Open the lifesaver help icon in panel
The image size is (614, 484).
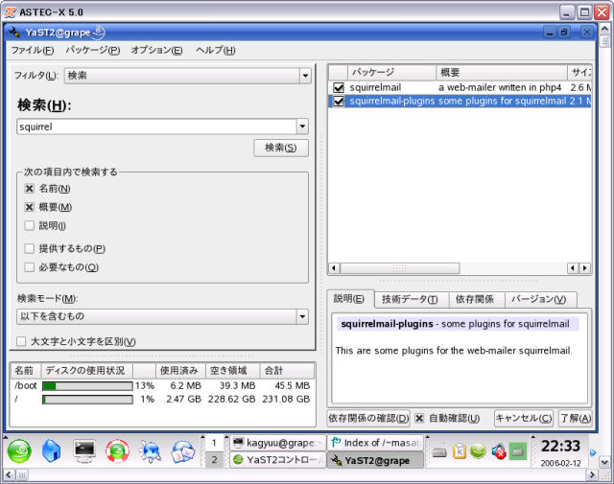[117, 450]
